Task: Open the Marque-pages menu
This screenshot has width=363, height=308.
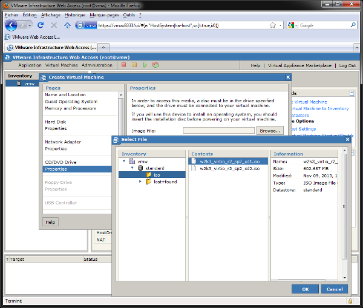Action: pyautogui.click(x=104, y=15)
